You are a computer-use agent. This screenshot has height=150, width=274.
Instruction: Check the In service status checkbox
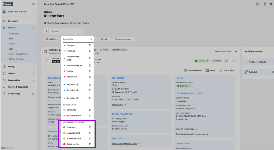point(90,127)
